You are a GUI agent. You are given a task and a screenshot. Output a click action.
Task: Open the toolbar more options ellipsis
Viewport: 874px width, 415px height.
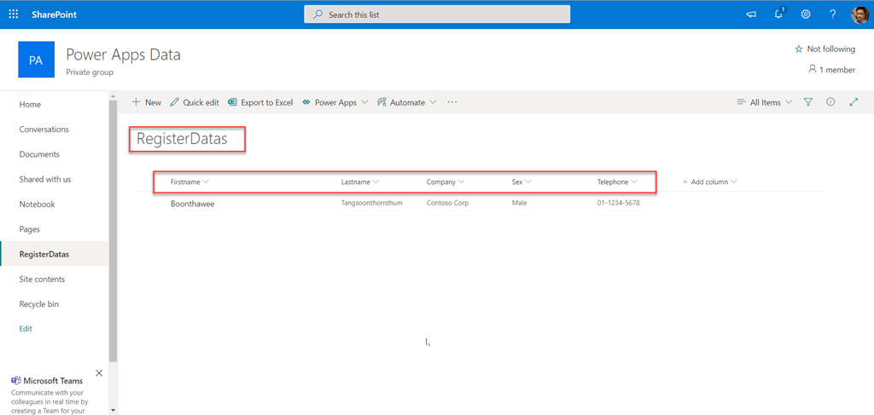coord(452,102)
